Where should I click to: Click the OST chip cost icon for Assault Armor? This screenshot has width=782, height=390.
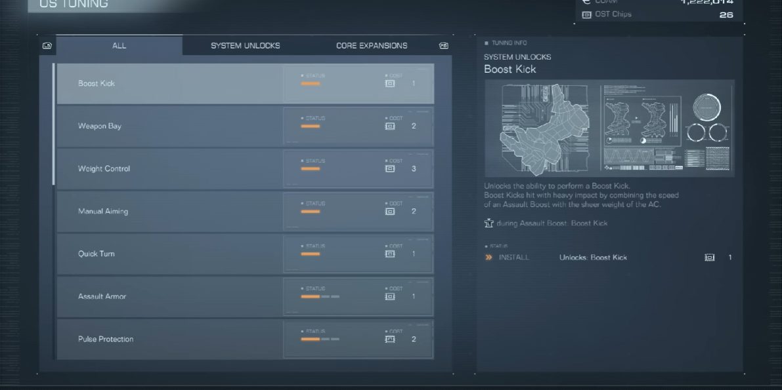pyautogui.click(x=390, y=297)
